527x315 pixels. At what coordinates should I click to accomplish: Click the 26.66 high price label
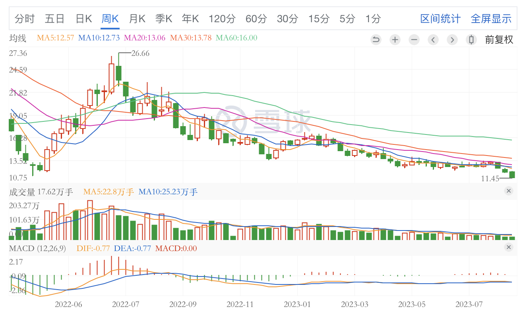[x=140, y=53]
